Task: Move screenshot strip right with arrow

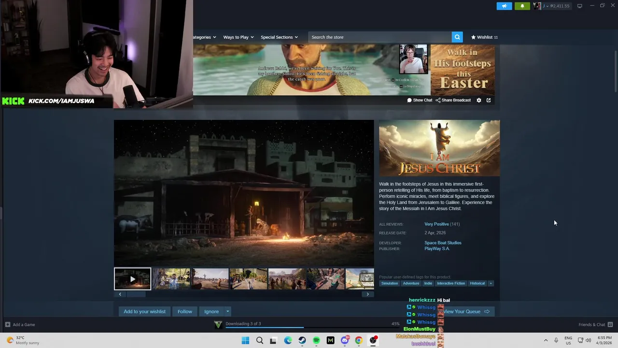Action: [368, 294]
